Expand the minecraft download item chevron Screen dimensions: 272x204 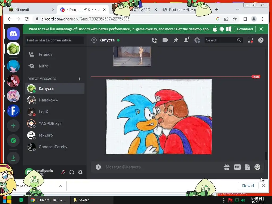[x=60, y=186]
